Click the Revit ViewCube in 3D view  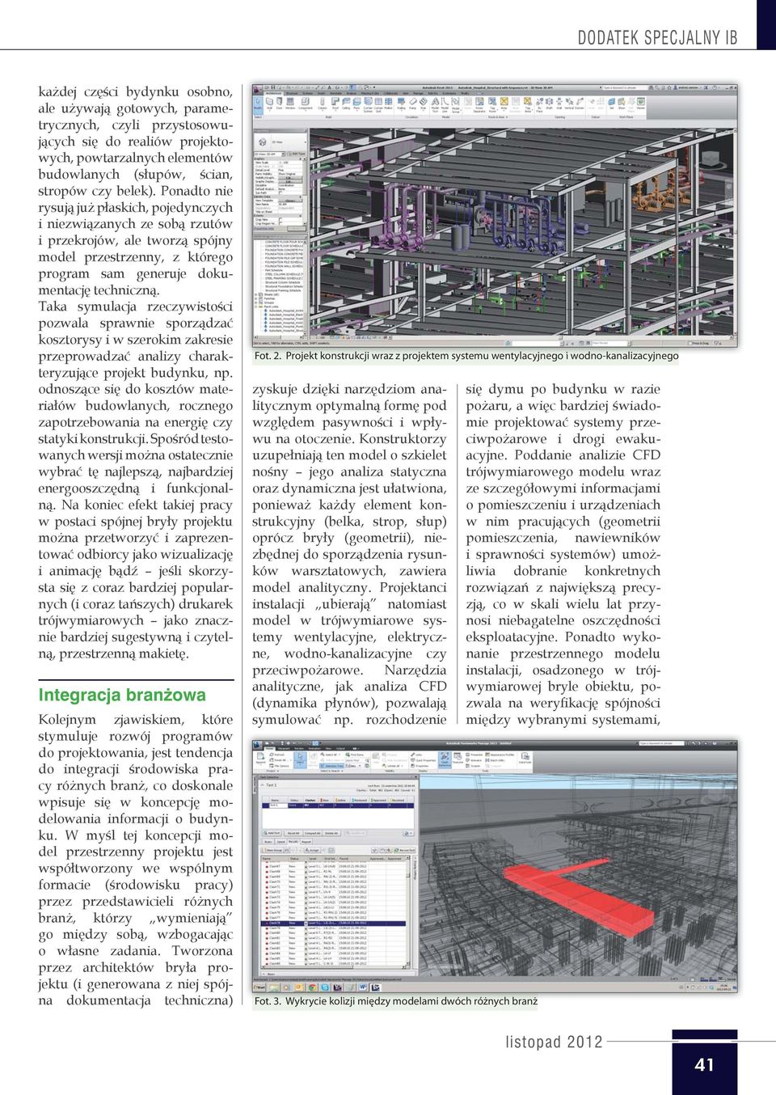click(712, 159)
